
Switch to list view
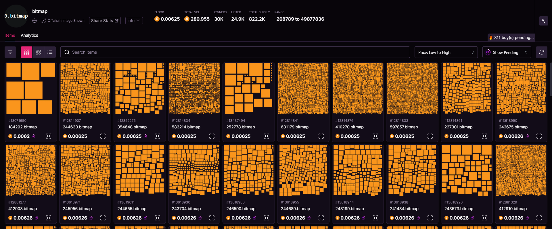(x=50, y=52)
